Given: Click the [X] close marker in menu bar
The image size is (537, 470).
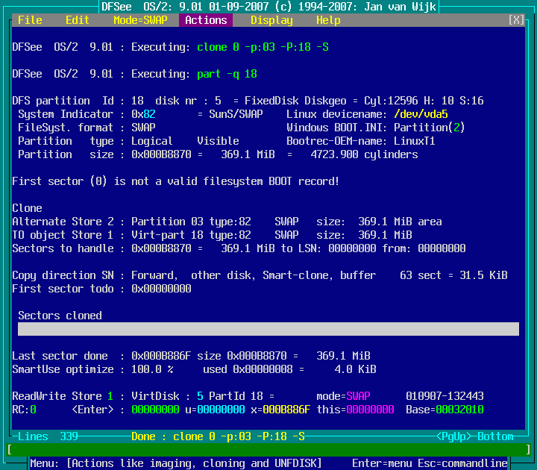Looking at the screenshot, I should pos(516,20).
